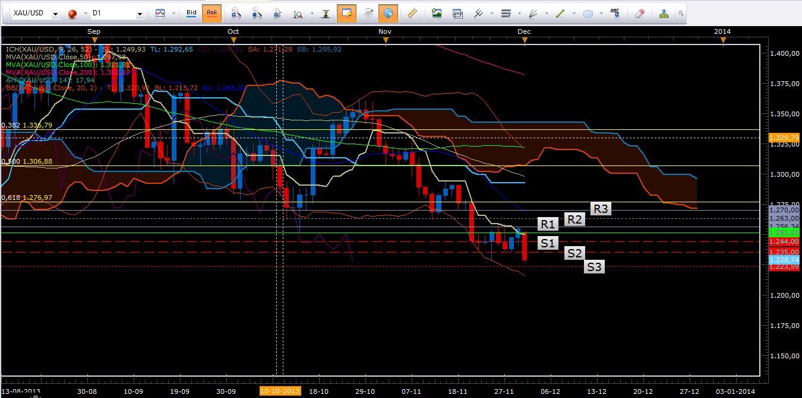The width and height of the screenshot is (802, 398).
Task: Click the Nov month marker triangle
Action: 386,40
